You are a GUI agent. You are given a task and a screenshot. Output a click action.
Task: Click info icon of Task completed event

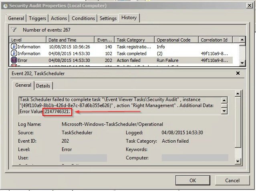pos(14,54)
